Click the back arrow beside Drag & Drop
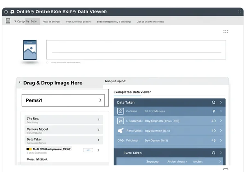This screenshot has width=246, height=172. pos(20,82)
